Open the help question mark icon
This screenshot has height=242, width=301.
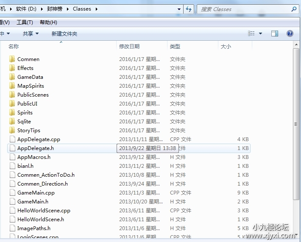click(290, 33)
